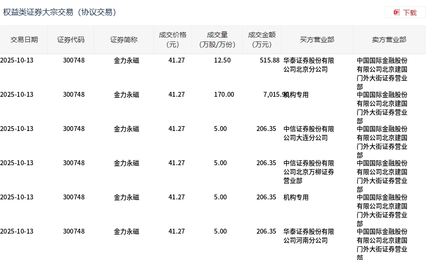Click the seller cell in the 12.50 row

[x=382, y=74]
